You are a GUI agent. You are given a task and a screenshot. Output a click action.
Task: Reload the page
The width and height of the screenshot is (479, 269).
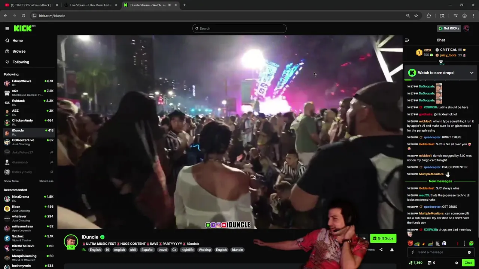(23, 16)
